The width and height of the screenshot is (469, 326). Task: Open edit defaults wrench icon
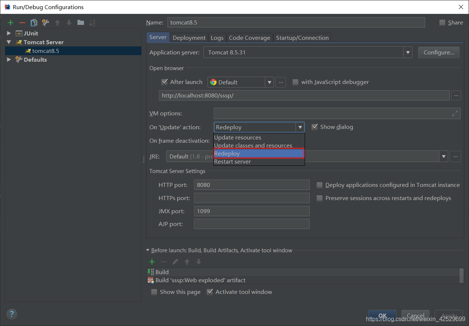45,23
